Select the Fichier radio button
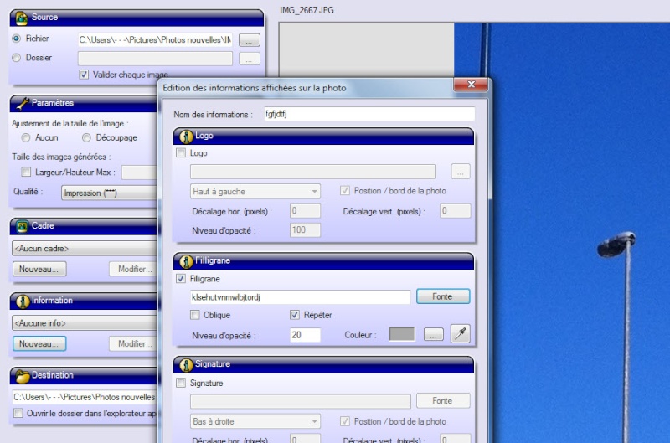The image size is (670, 443). click(16, 39)
